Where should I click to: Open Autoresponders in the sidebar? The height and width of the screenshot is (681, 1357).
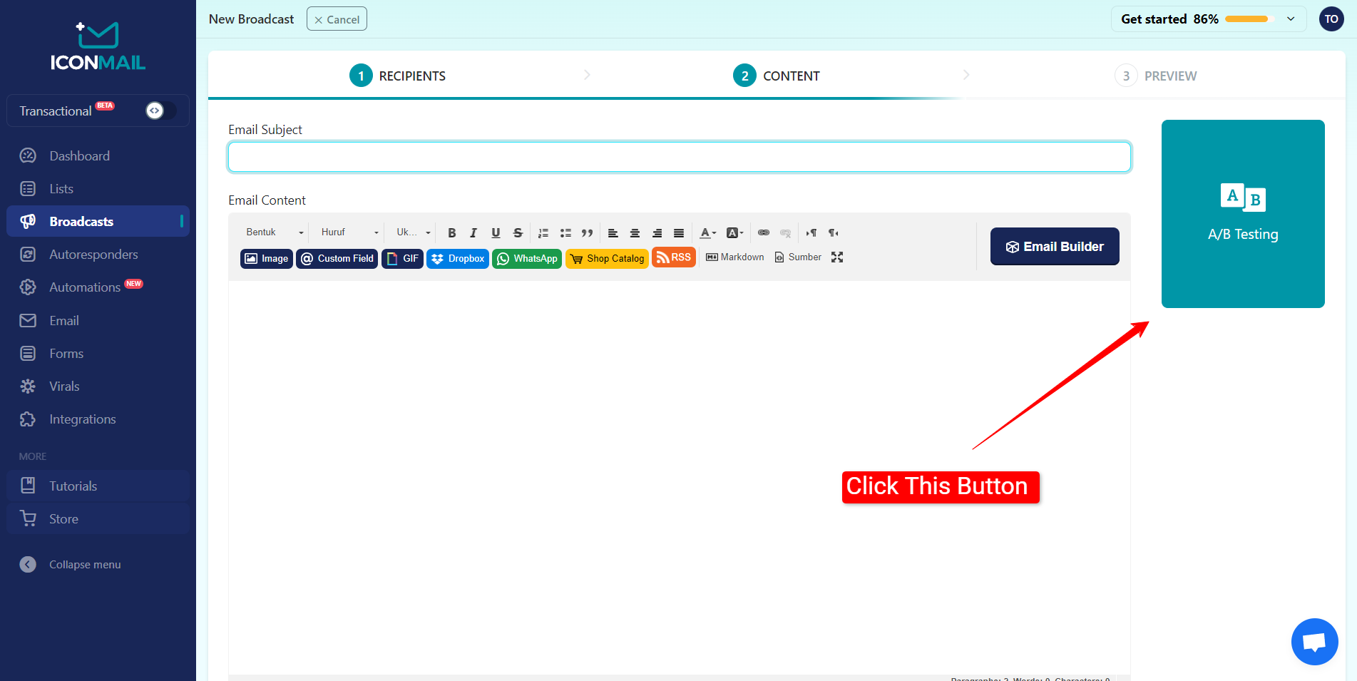click(x=93, y=255)
